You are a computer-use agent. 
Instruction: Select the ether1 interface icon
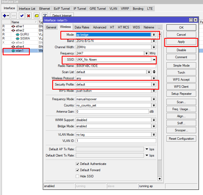click(14, 26)
